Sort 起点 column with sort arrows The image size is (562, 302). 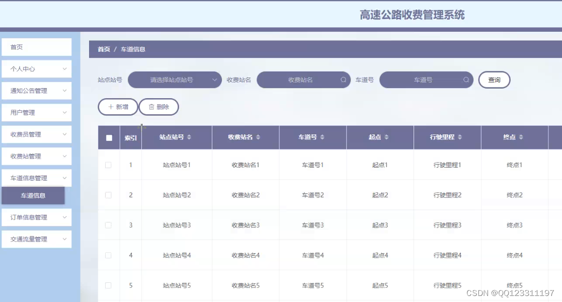coord(386,137)
